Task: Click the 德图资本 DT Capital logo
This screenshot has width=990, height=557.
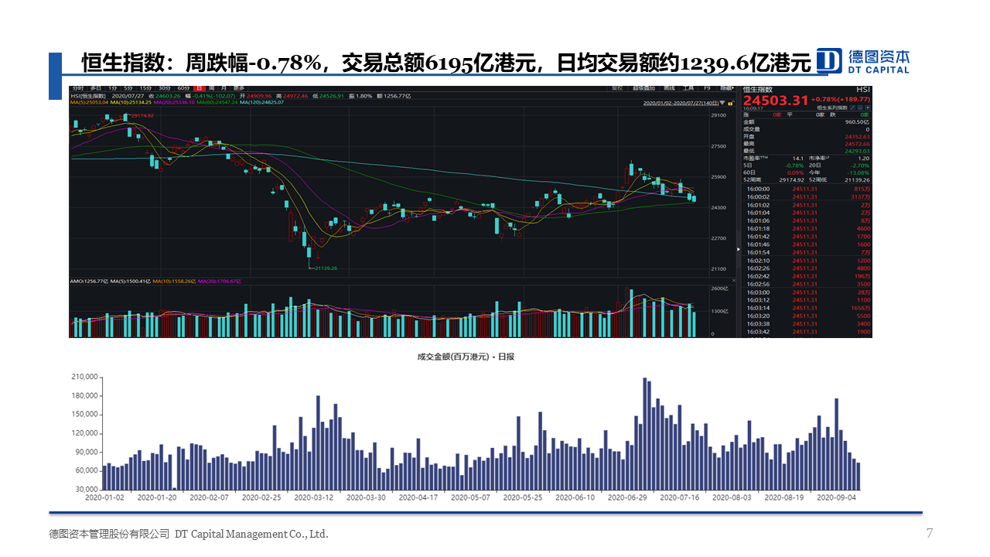Action: [865, 61]
